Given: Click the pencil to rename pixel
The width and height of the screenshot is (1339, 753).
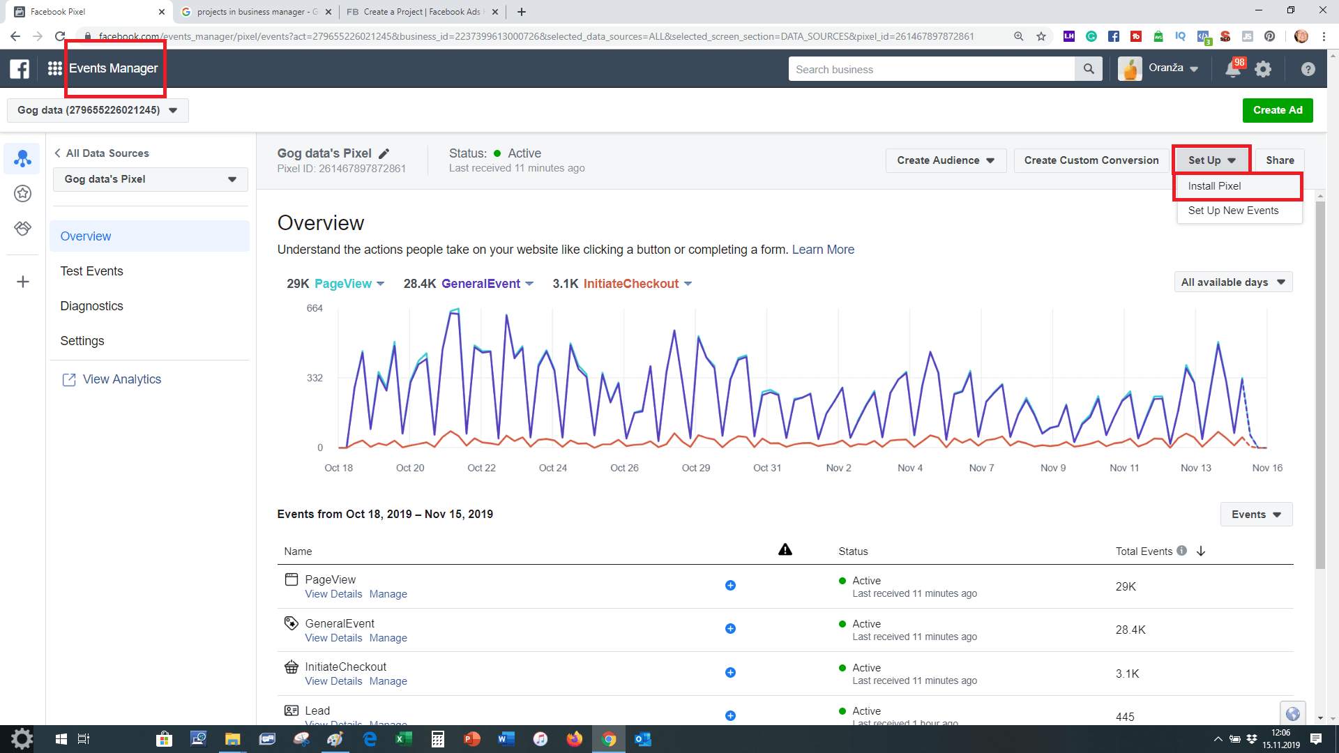Looking at the screenshot, I should (384, 153).
